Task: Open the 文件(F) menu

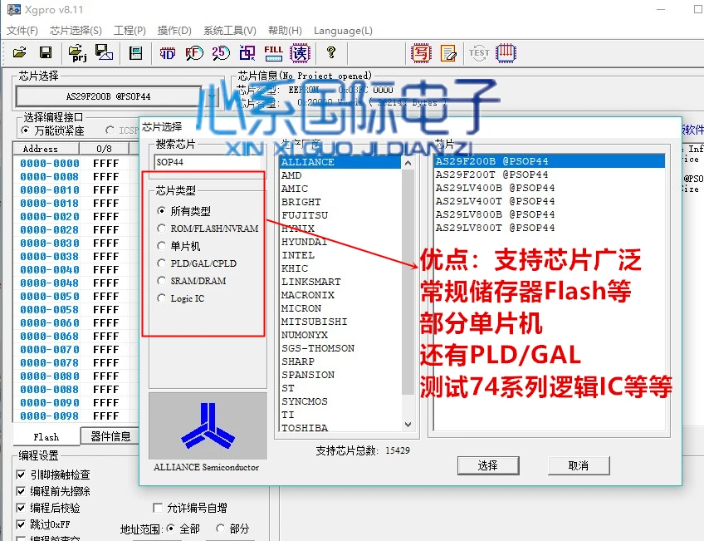Action: 22,31
